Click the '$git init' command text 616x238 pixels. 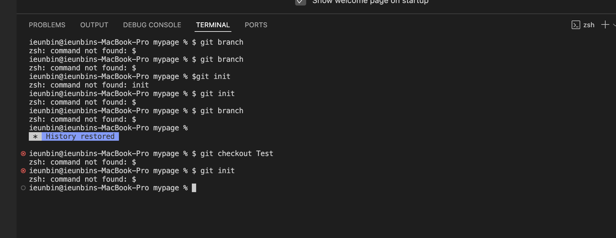point(211,76)
